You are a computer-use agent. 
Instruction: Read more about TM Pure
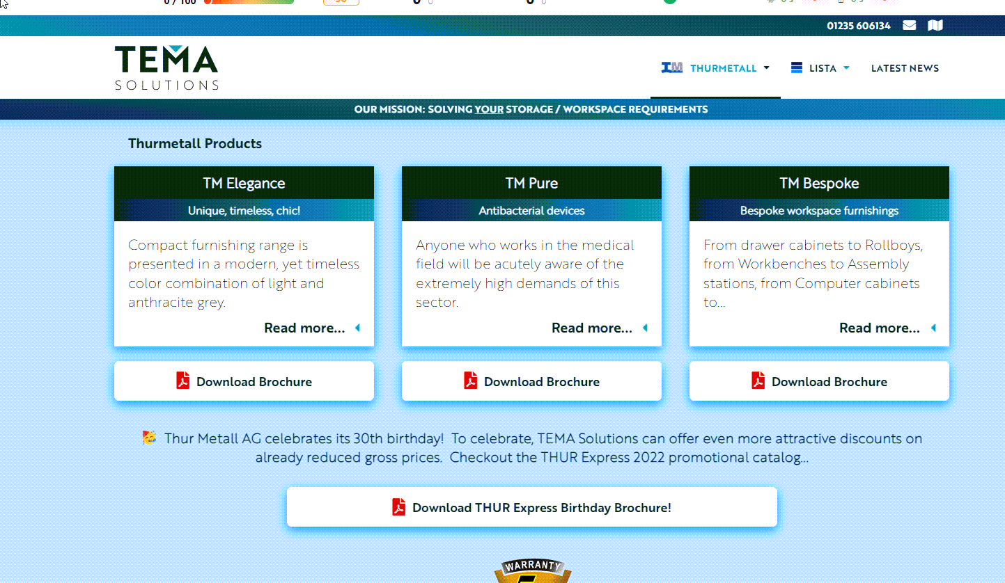click(x=591, y=328)
